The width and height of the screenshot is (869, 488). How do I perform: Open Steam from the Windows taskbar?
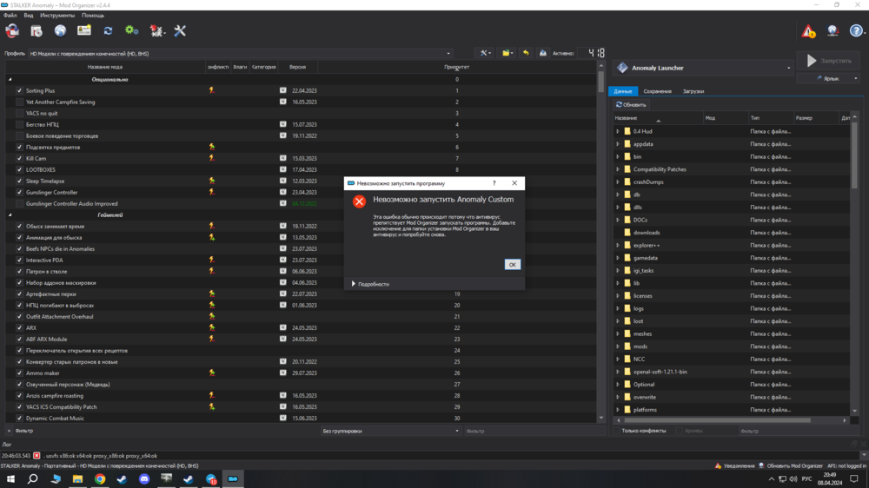122,478
